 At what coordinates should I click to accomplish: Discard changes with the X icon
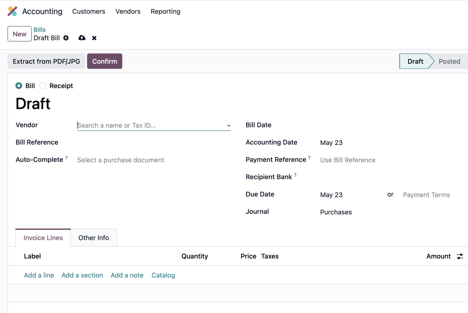pyautogui.click(x=94, y=38)
